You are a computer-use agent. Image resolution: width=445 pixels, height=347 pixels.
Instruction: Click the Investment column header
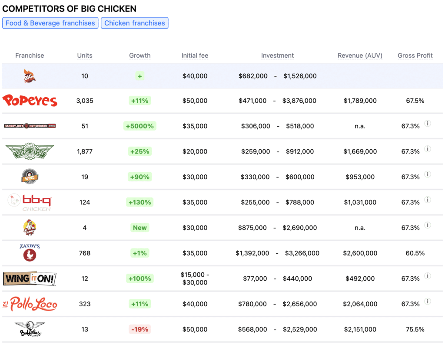277,56
